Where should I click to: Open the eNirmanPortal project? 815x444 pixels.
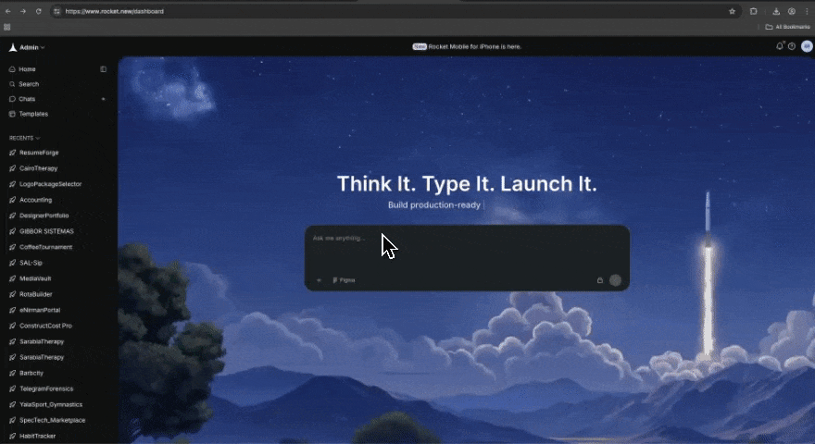[x=40, y=310]
